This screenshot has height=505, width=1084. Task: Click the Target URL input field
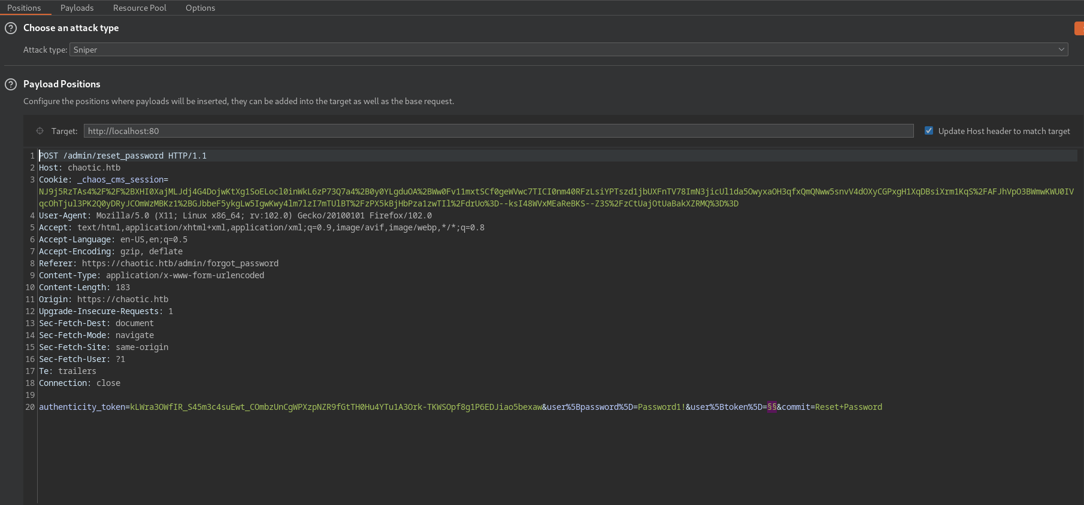click(498, 131)
